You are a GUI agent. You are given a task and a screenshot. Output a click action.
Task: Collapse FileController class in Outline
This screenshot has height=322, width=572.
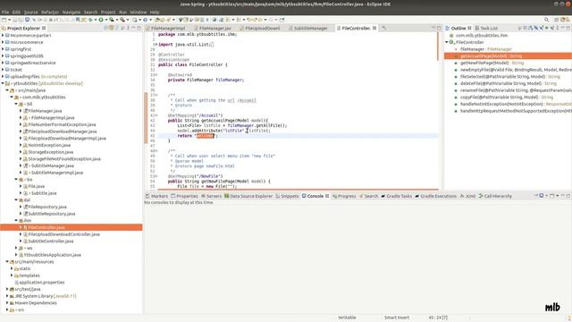coord(447,42)
